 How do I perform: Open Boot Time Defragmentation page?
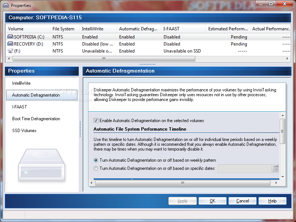tap(36, 119)
